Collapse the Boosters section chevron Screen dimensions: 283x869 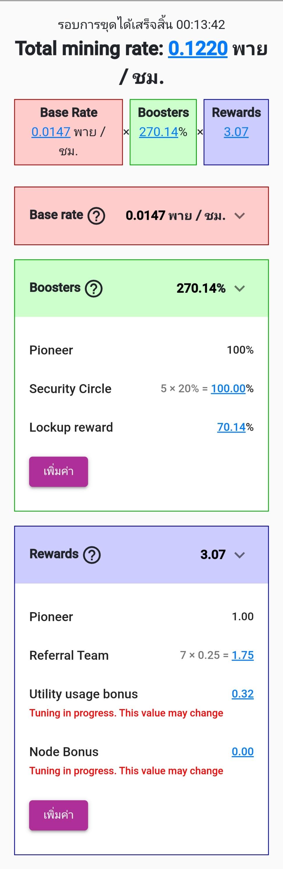[240, 289]
